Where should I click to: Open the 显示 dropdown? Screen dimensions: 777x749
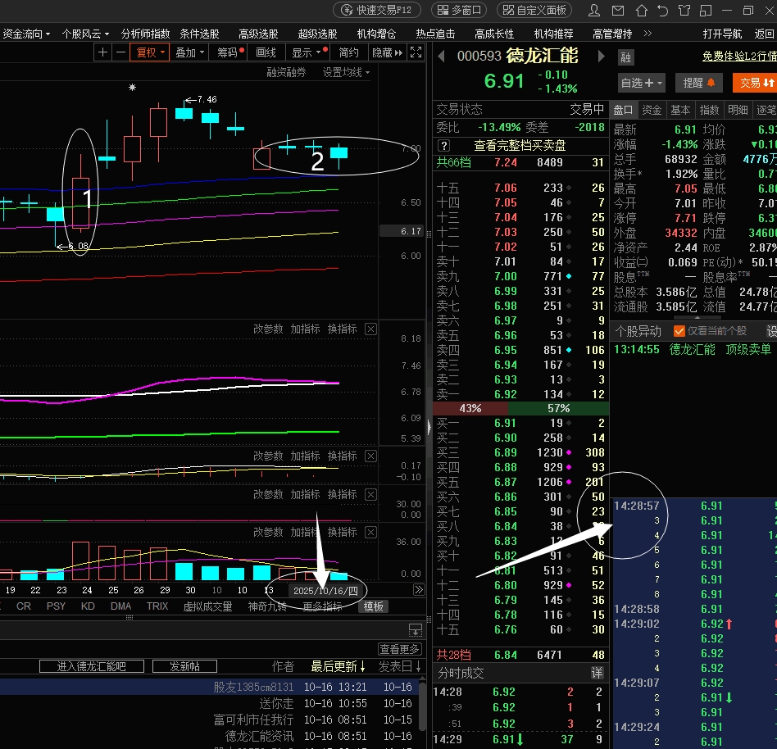tap(307, 52)
